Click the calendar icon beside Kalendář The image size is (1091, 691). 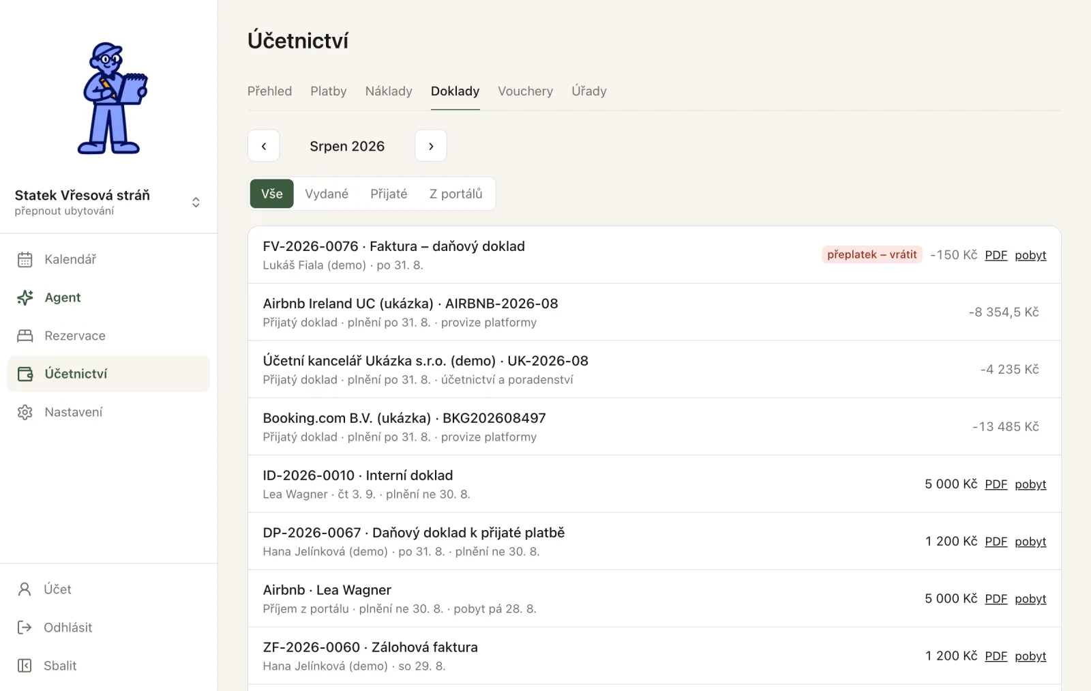(25, 259)
